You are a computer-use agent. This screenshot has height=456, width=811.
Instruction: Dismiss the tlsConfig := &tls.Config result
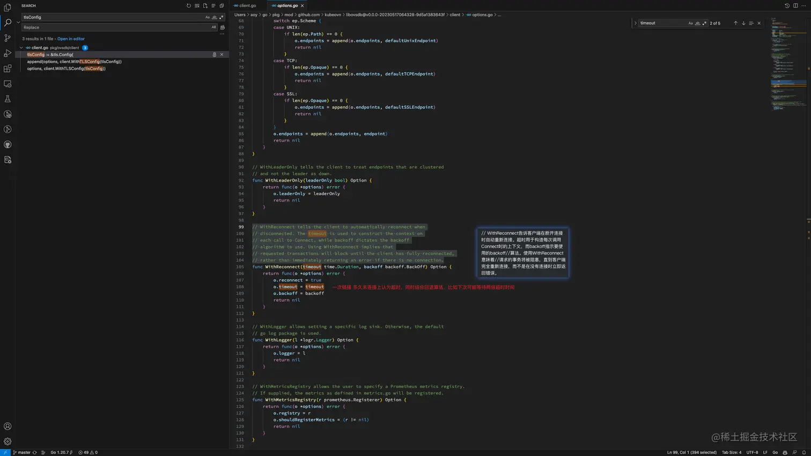click(222, 55)
